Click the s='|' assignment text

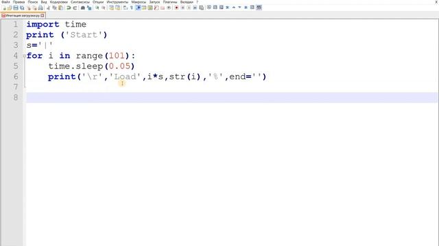coord(40,45)
